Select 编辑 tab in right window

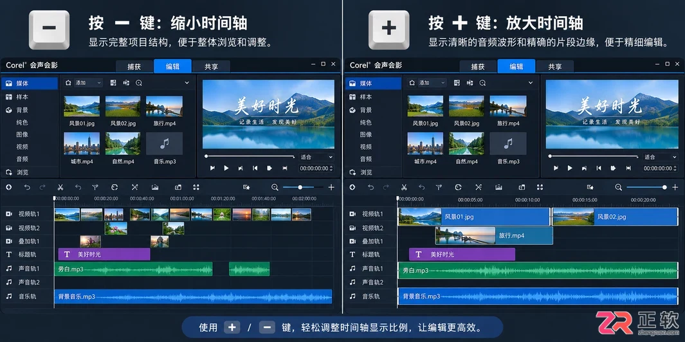[516, 66]
